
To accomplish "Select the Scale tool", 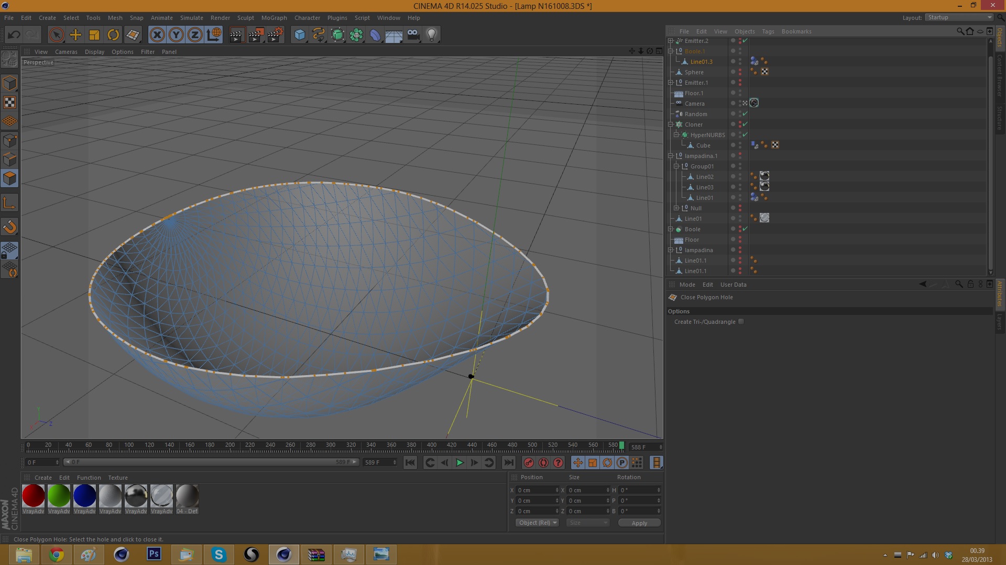I will click(94, 35).
